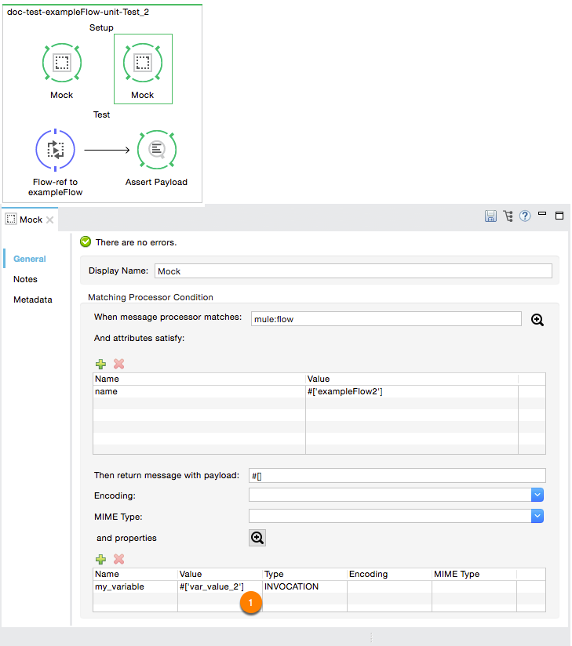The image size is (572, 646).
Task: Click the magnifier button beside 'and properties'
Action: click(x=257, y=538)
